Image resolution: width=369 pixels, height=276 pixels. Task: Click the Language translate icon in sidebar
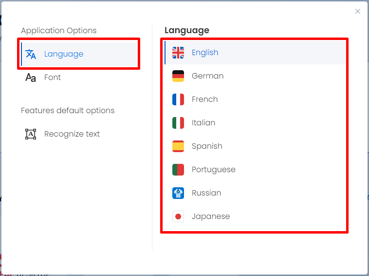point(31,54)
